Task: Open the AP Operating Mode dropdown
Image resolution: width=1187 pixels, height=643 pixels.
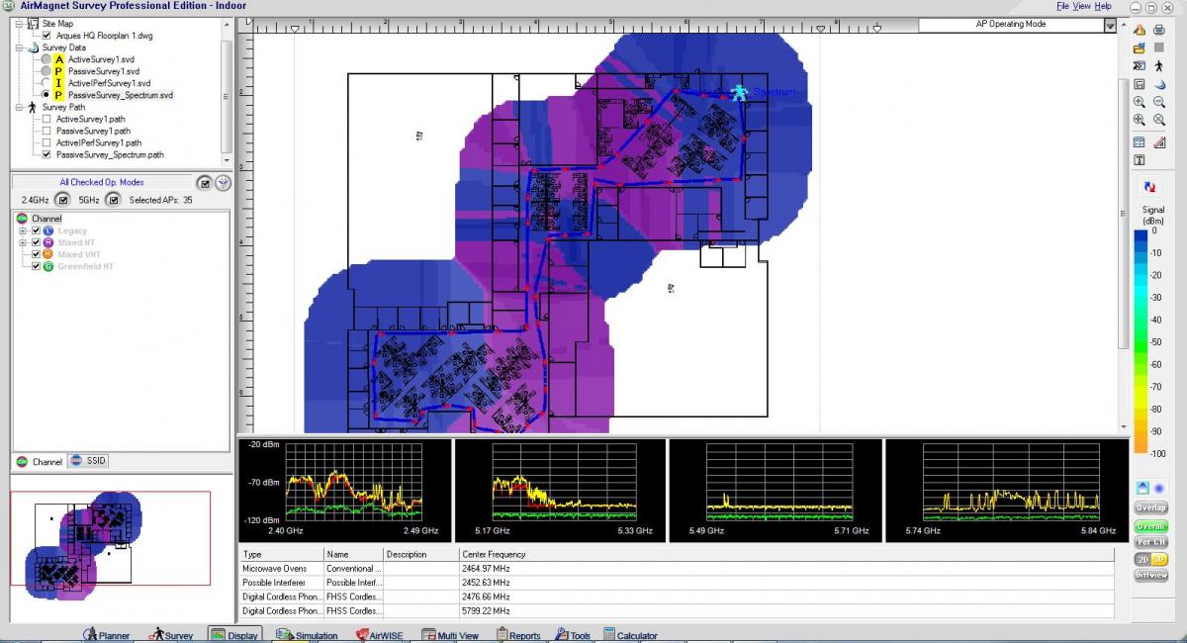Action: [1109, 25]
